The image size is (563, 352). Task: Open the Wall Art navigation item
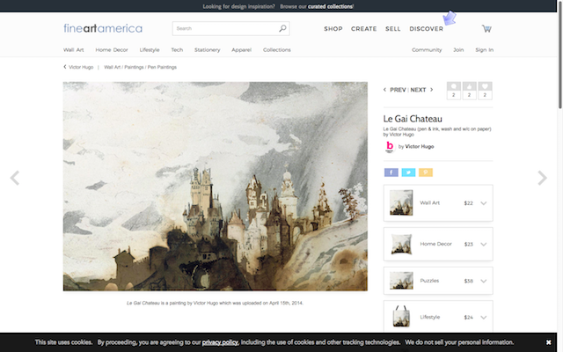tap(74, 50)
